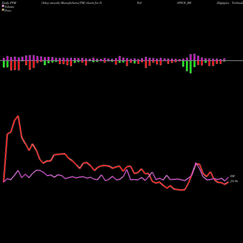Image resolution: width=243 pixels, height=243 pixels.
Task: Click the Price legend color swatch
Action: coord(3,10)
